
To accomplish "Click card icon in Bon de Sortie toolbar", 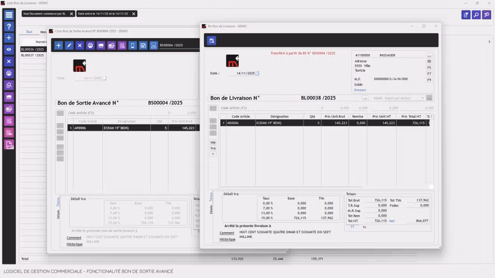I will pos(101,45).
